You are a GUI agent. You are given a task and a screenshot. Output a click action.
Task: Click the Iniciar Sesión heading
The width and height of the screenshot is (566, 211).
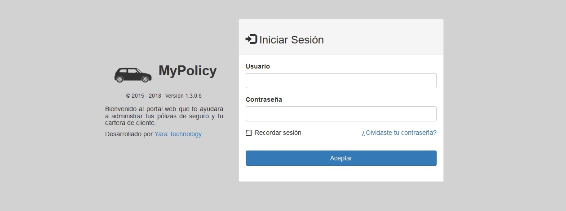(x=291, y=39)
